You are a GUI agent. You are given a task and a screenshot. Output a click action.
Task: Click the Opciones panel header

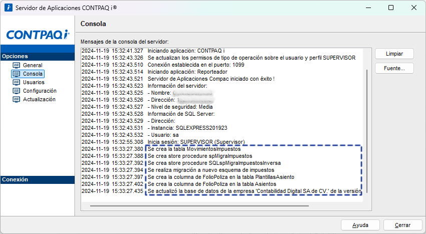[x=38, y=56]
